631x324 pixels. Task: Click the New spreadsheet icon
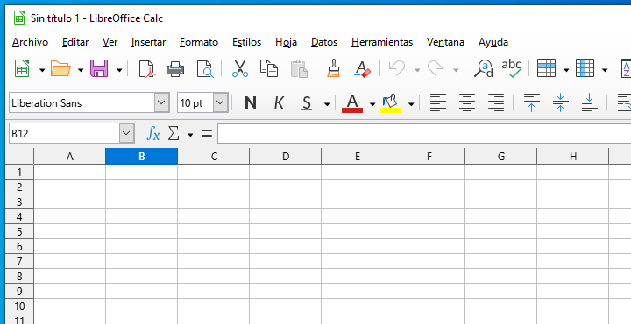[x=22, y=68]
